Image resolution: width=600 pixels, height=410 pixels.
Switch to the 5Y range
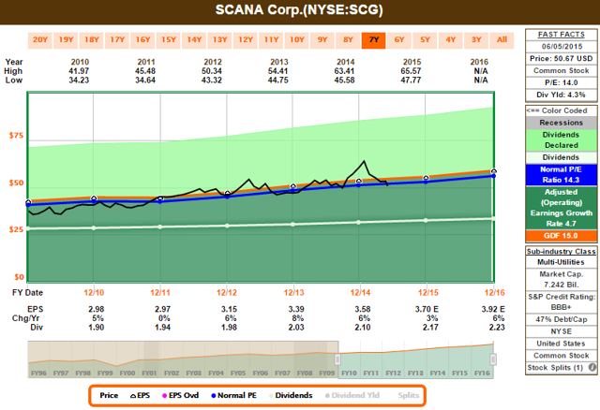pos(425,40)
